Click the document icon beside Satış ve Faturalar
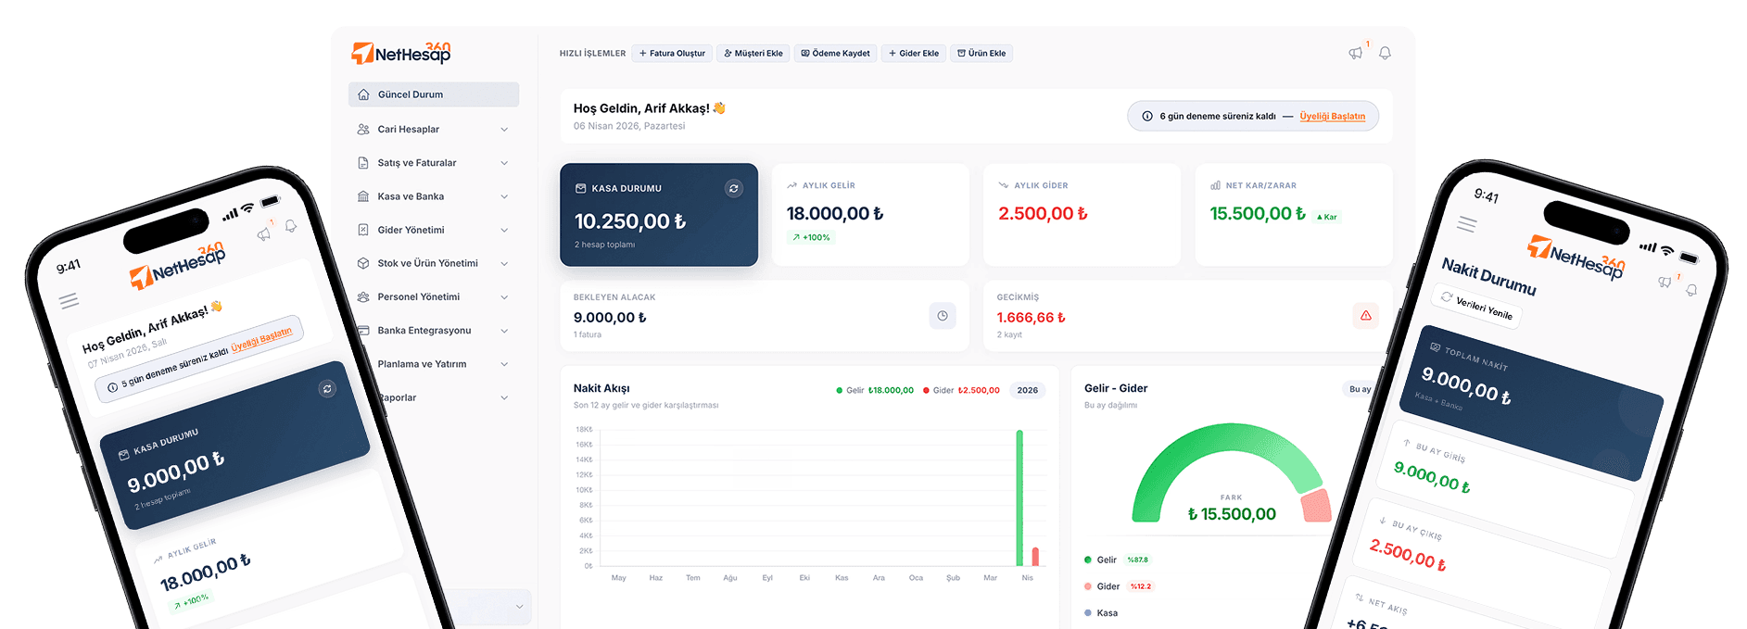 pos(363,163)
